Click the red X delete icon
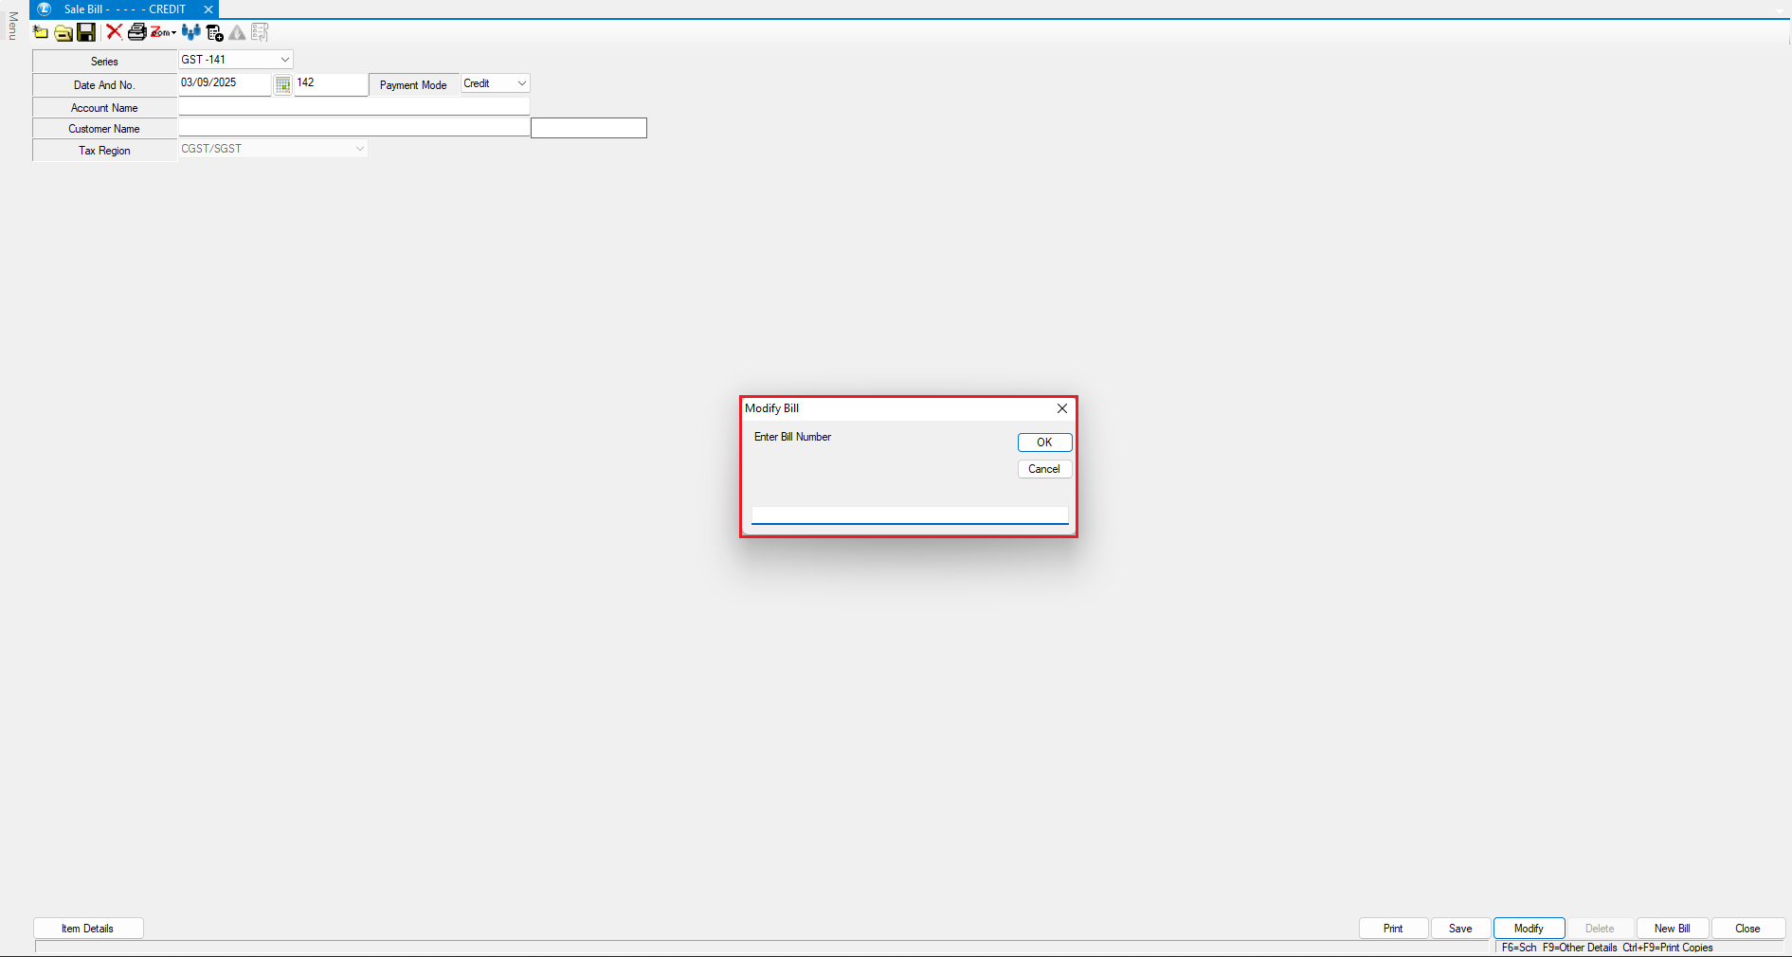This screenshot has height=957, width=1792. coord(114,32)
